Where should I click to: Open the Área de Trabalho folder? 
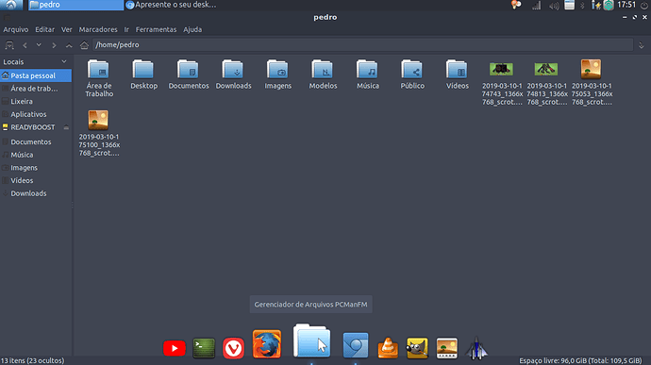[99, 78]
